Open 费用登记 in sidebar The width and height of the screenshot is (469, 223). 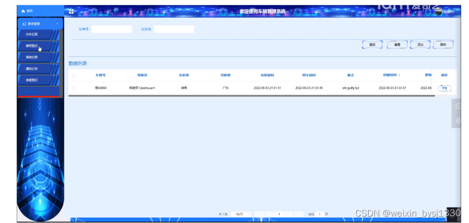point(38,46)
